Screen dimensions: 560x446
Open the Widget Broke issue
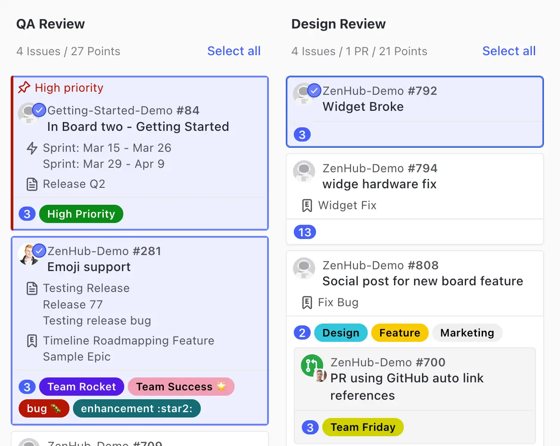(363, 107)
